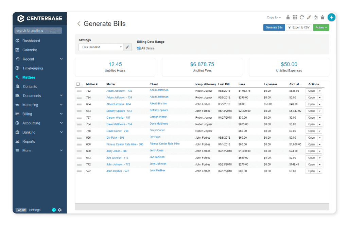Toggle the select-all checkbox in the table header
This screenshot has height=225, width=348.
click(77, 84)
